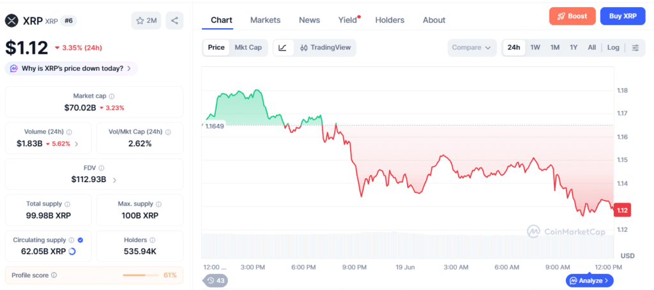Open the share icon button

(x=174, y=20)
